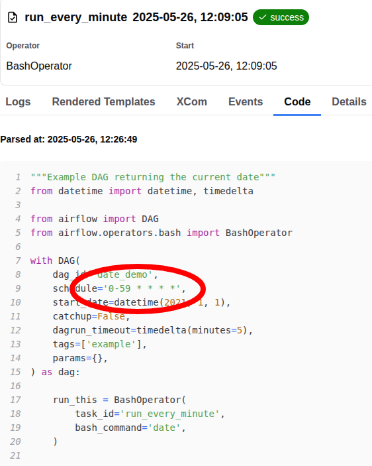
Task: Click the docstring on code line 1
Action: 153,178
